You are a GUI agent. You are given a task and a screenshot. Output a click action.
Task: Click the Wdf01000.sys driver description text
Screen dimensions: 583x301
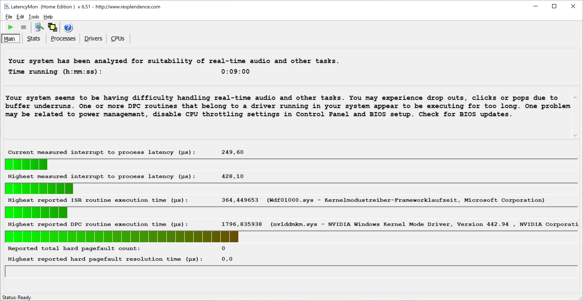click(406, 200)
